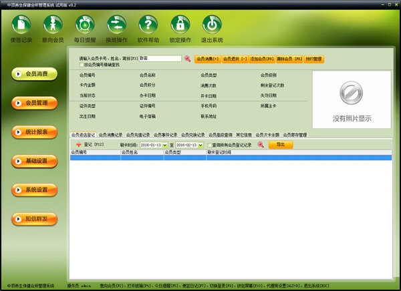Click the 没有照片显示 photo placeholder
Screen dimensions: 401x291
click(352, 99)
